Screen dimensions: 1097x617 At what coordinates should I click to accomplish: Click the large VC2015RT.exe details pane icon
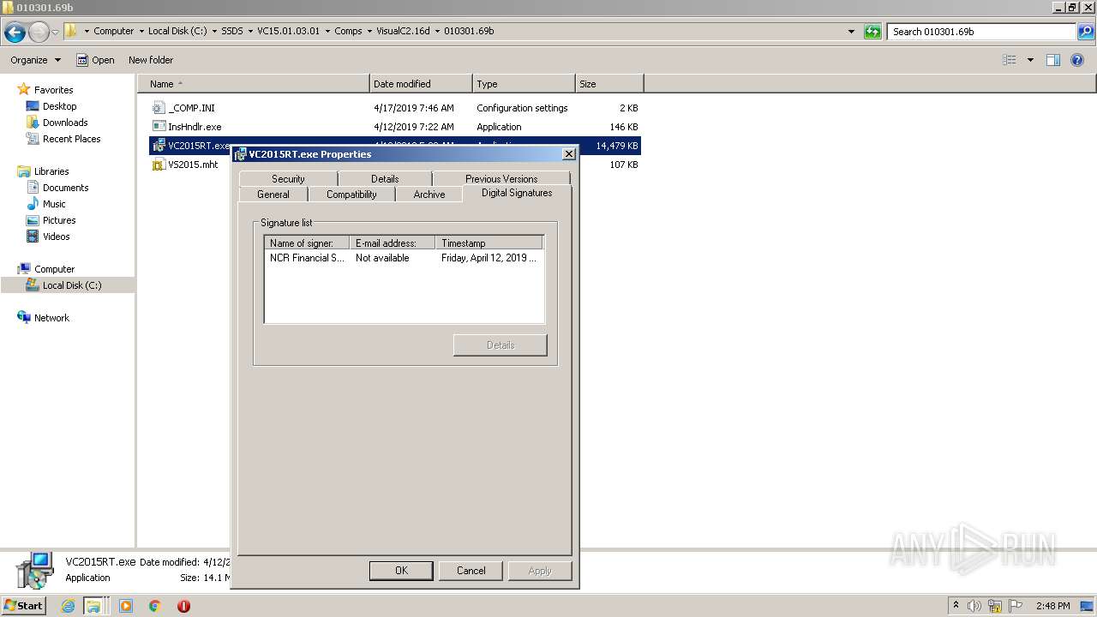tap(34, 570)
